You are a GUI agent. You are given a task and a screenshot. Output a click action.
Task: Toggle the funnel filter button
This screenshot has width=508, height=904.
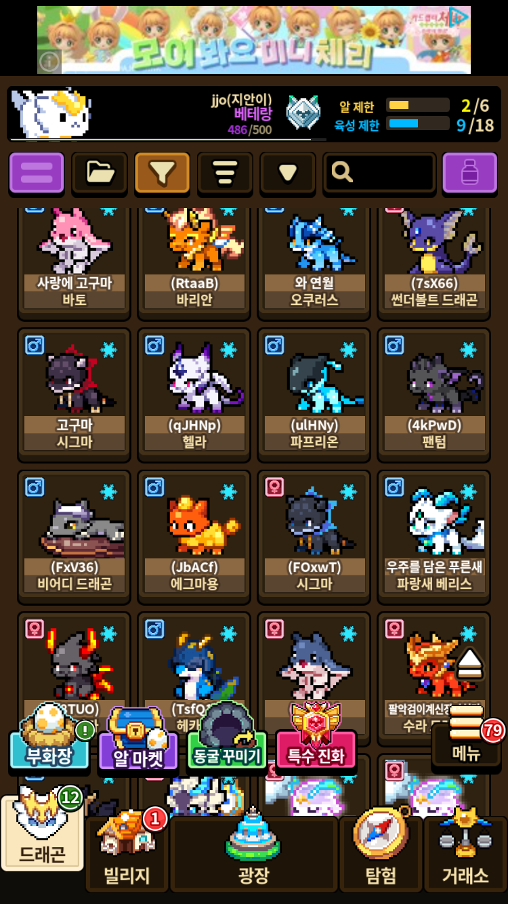162,173
